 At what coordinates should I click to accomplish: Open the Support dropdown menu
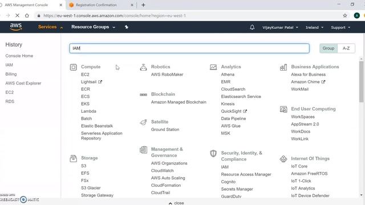tap(340, 27)
